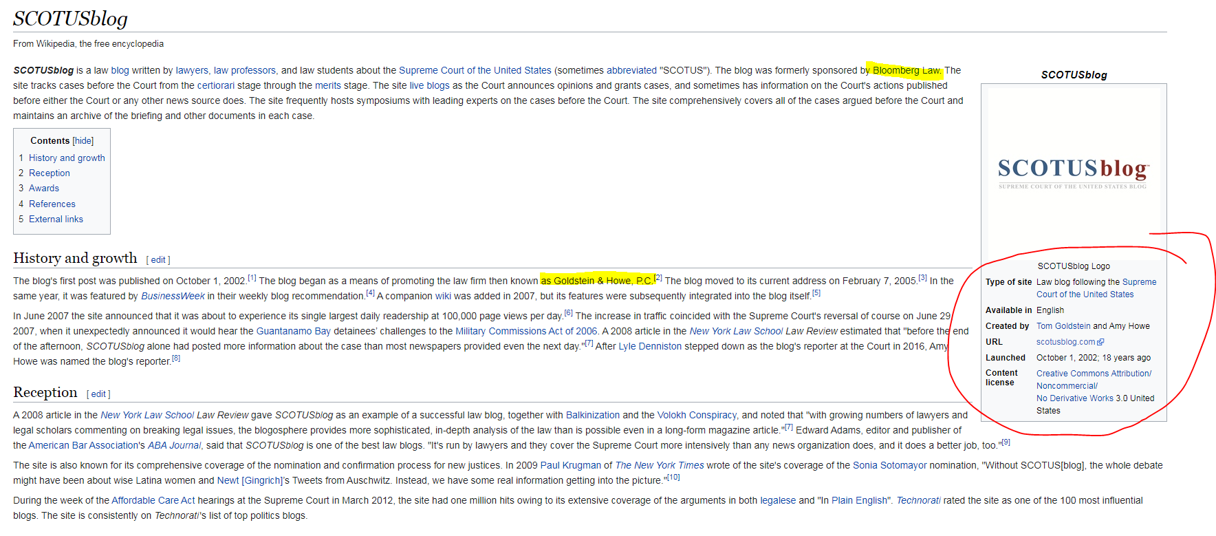The image size is (1216, 536).
Task: Open the BusinessWeek link
Action: click(173, 296)
